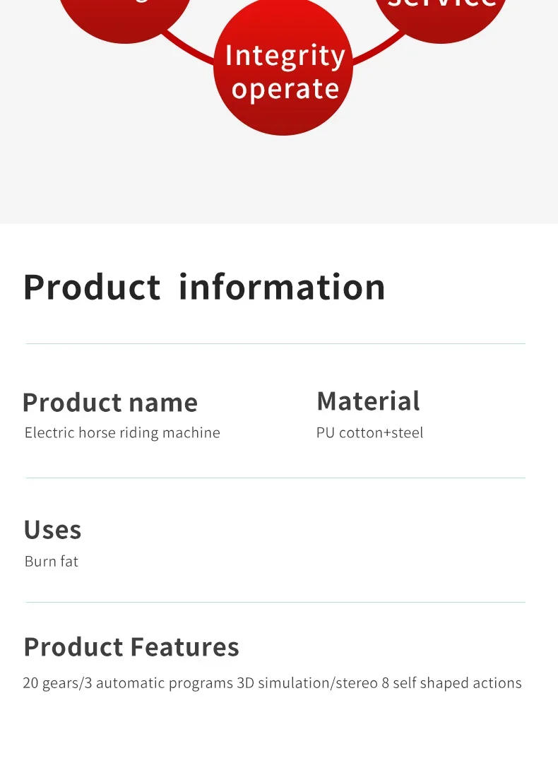Image resolution: width=558 pixels, height=763 pixels.
Task: Click the divider line above Uses
Action: point(275,478)
